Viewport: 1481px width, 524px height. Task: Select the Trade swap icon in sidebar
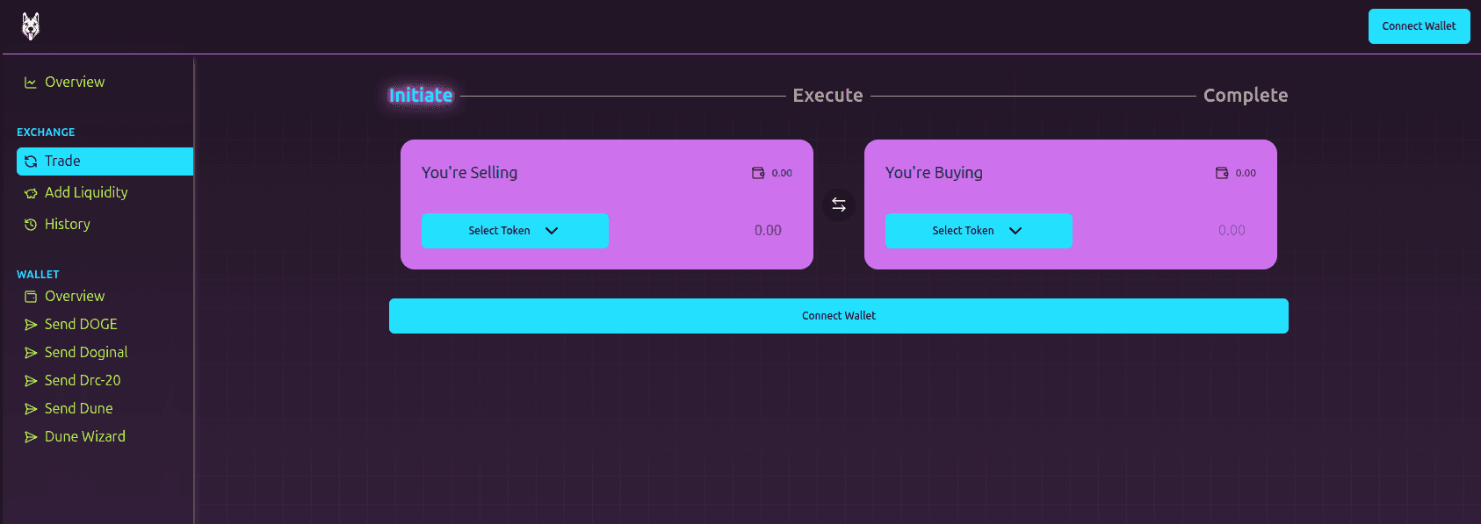click(x=31, y=161)
